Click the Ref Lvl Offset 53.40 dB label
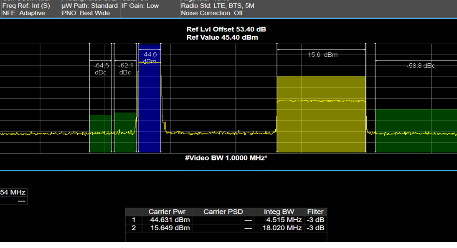Screen dimensions: 457x248 tap(226, 29)
